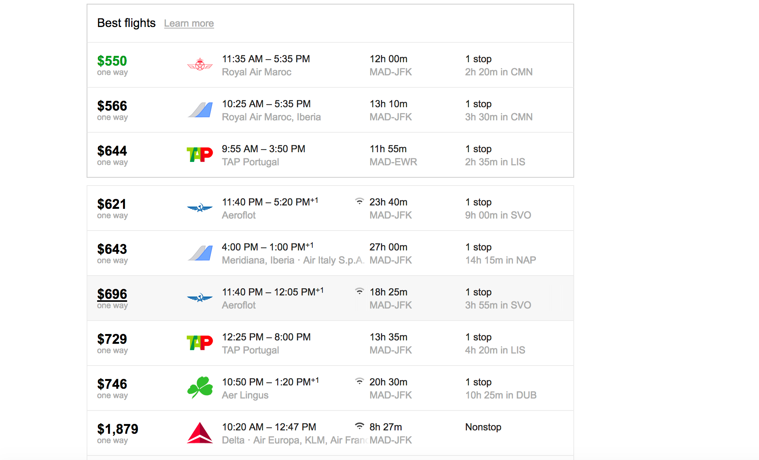Click the Aeroflot winged logo on $621 flight

[x=200, y=207]
